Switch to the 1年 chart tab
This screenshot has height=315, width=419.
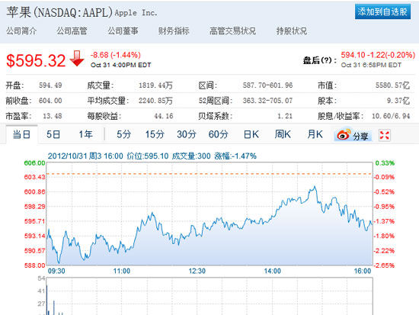click(86, 134)
